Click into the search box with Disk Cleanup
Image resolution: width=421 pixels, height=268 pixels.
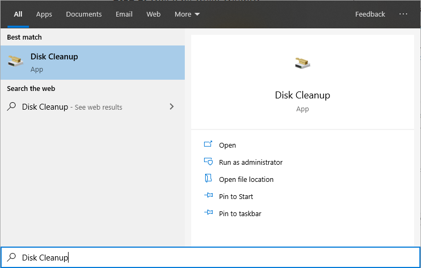coord(210,257)
